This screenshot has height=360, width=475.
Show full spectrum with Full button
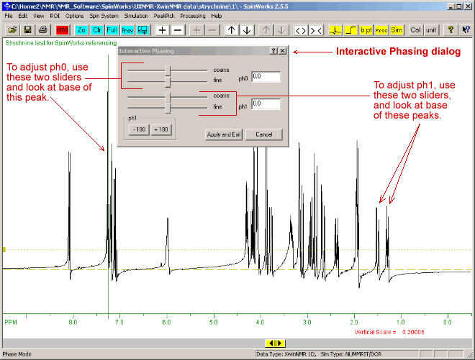coord(112,30)
